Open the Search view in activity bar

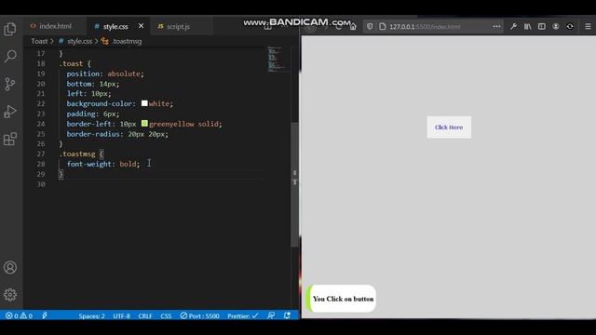pos(10,57)
